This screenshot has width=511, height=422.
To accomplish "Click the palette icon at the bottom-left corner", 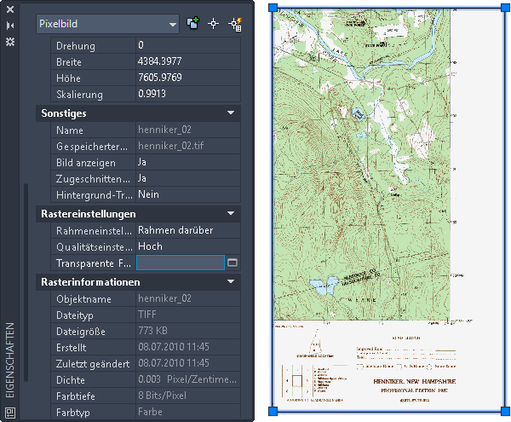I will (10, 413).
